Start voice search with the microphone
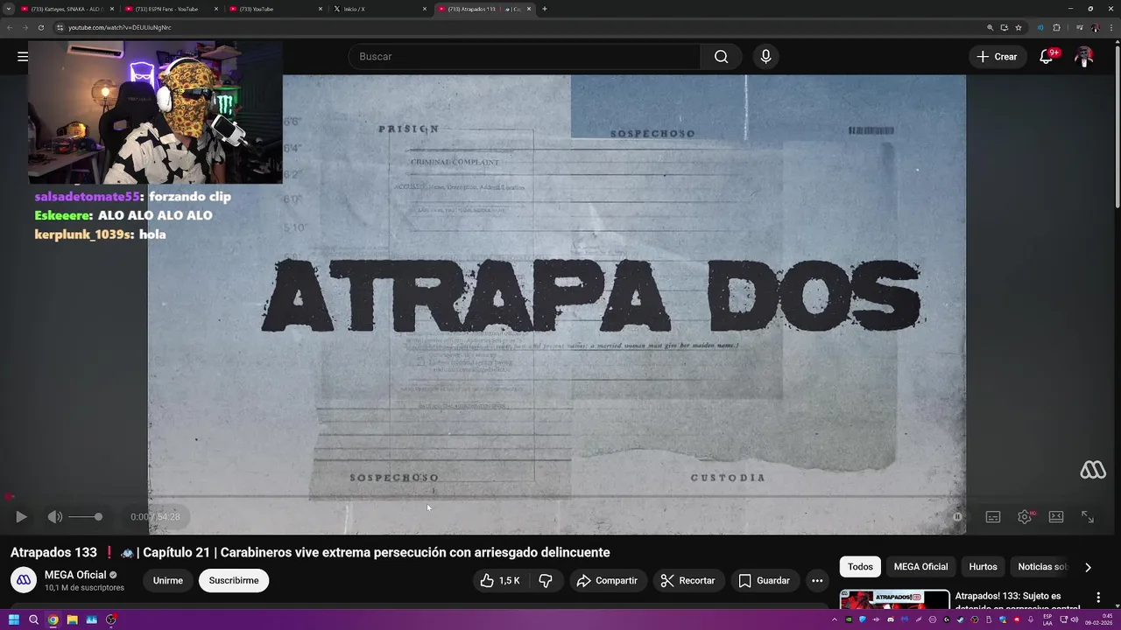 (x=765, y=56)
